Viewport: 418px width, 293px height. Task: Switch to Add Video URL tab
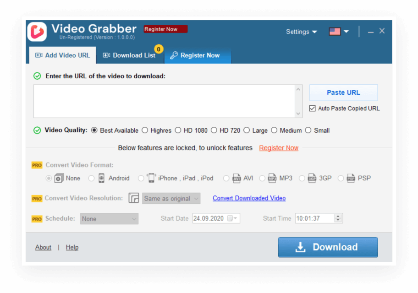tap(63, 55)
